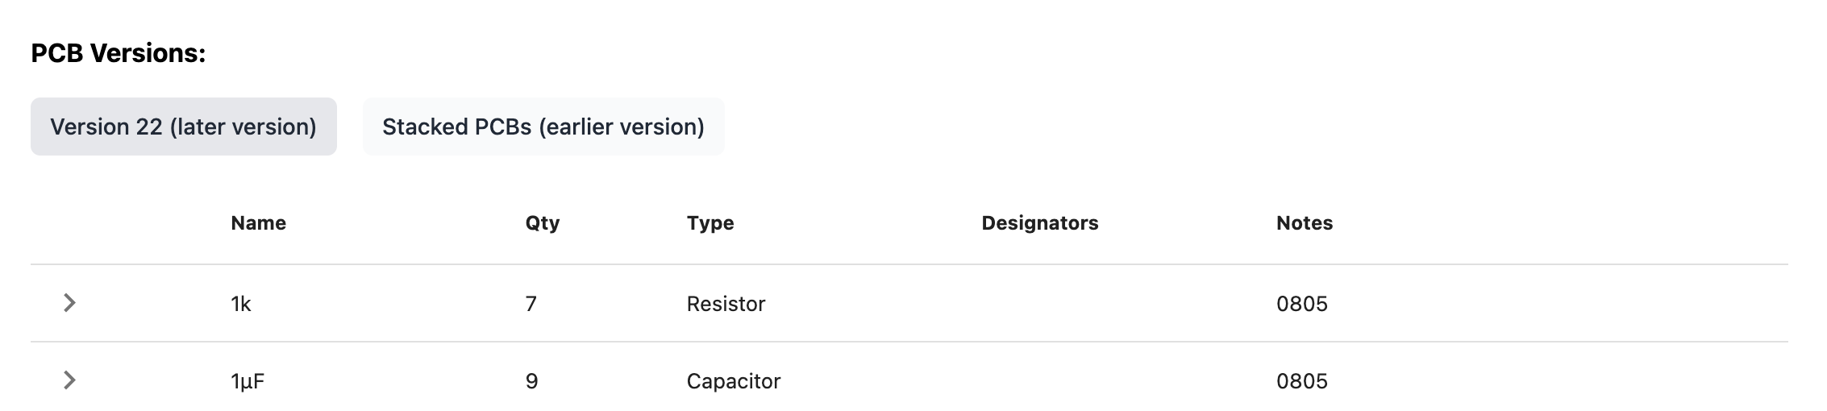Click the Capacitor type cell

click(x=734, y=381)
